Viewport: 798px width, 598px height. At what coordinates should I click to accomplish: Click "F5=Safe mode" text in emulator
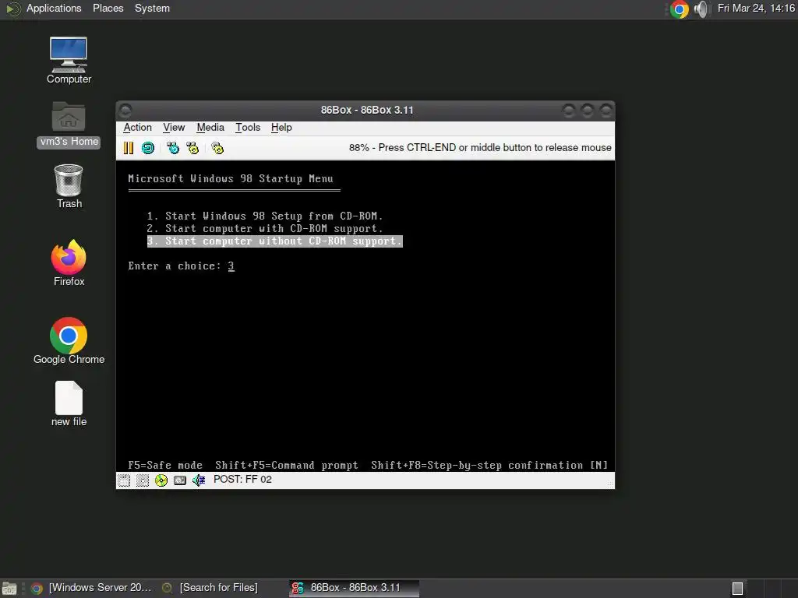[x=165, y=466]
